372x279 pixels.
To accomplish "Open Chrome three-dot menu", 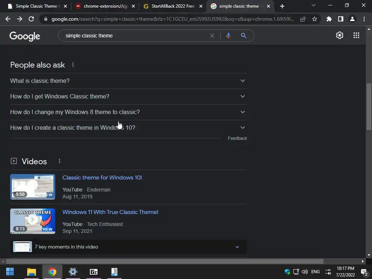I will coord(364,19).
